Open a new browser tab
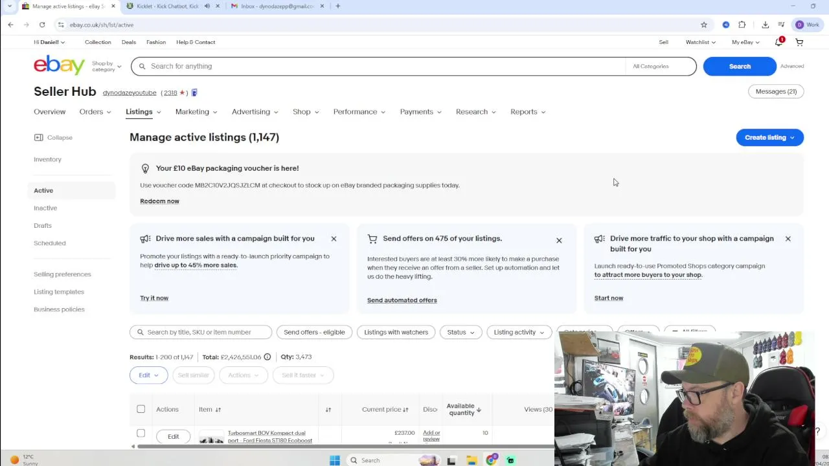The height and width of the screenshot is (466, 829). [x=337, y=6]
